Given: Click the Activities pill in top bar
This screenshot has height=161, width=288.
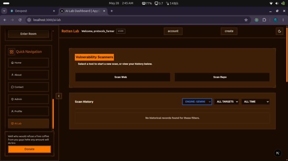Looking at the screenshot, I should (6, 3).
